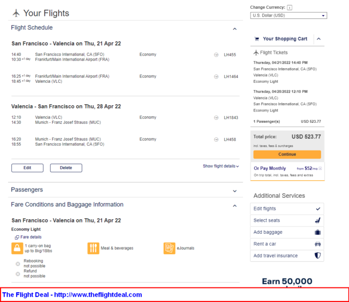Select Edit flights in Additional Services
The width and height of the screenshot is (349, 302).
coord(287,209)
